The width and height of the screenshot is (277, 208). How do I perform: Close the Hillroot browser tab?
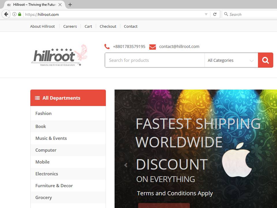click(60, 5)
